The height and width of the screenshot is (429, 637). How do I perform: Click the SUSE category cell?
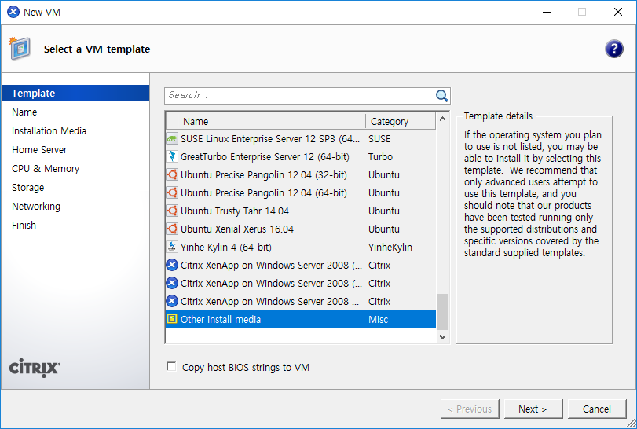coord(379,139)
